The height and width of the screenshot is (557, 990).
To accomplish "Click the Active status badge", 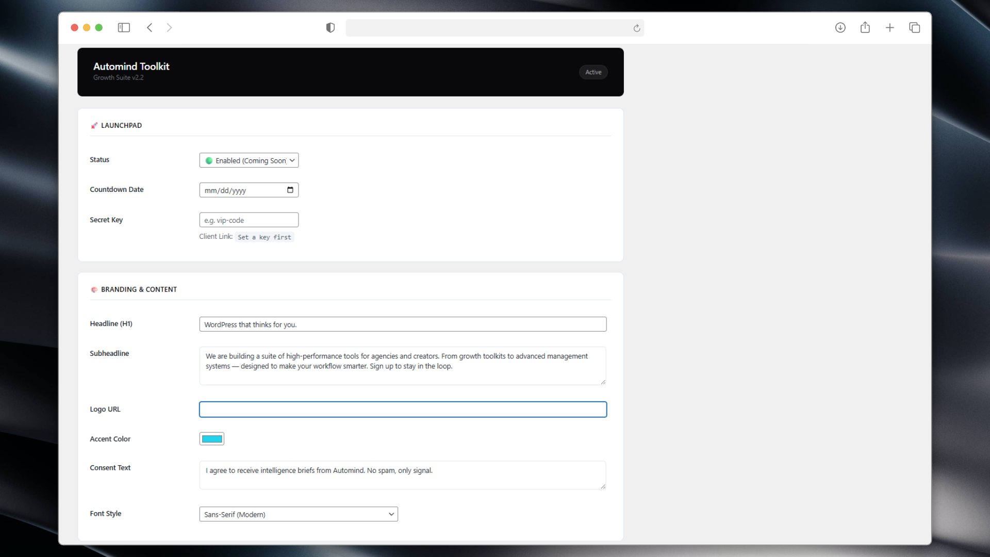I will click(x=593, y=72).
